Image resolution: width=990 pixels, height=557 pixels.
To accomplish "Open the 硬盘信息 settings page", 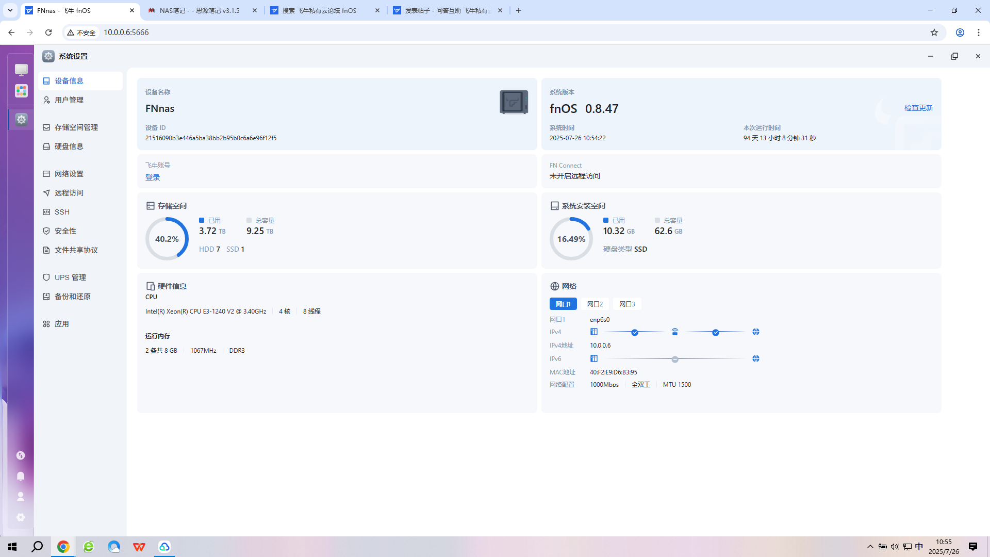I will click(x=80, y=146).
